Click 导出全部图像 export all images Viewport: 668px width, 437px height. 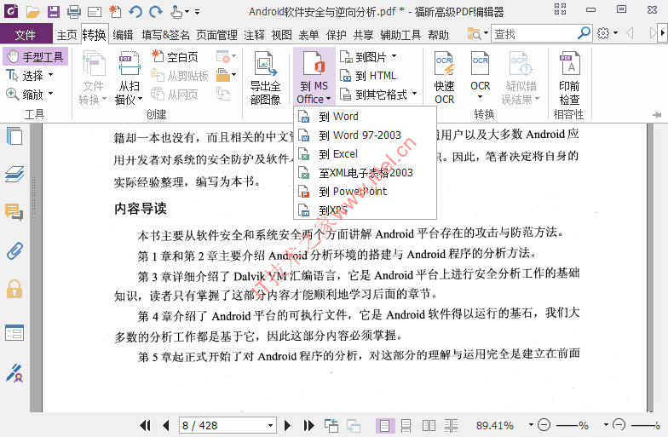point(266,78)
